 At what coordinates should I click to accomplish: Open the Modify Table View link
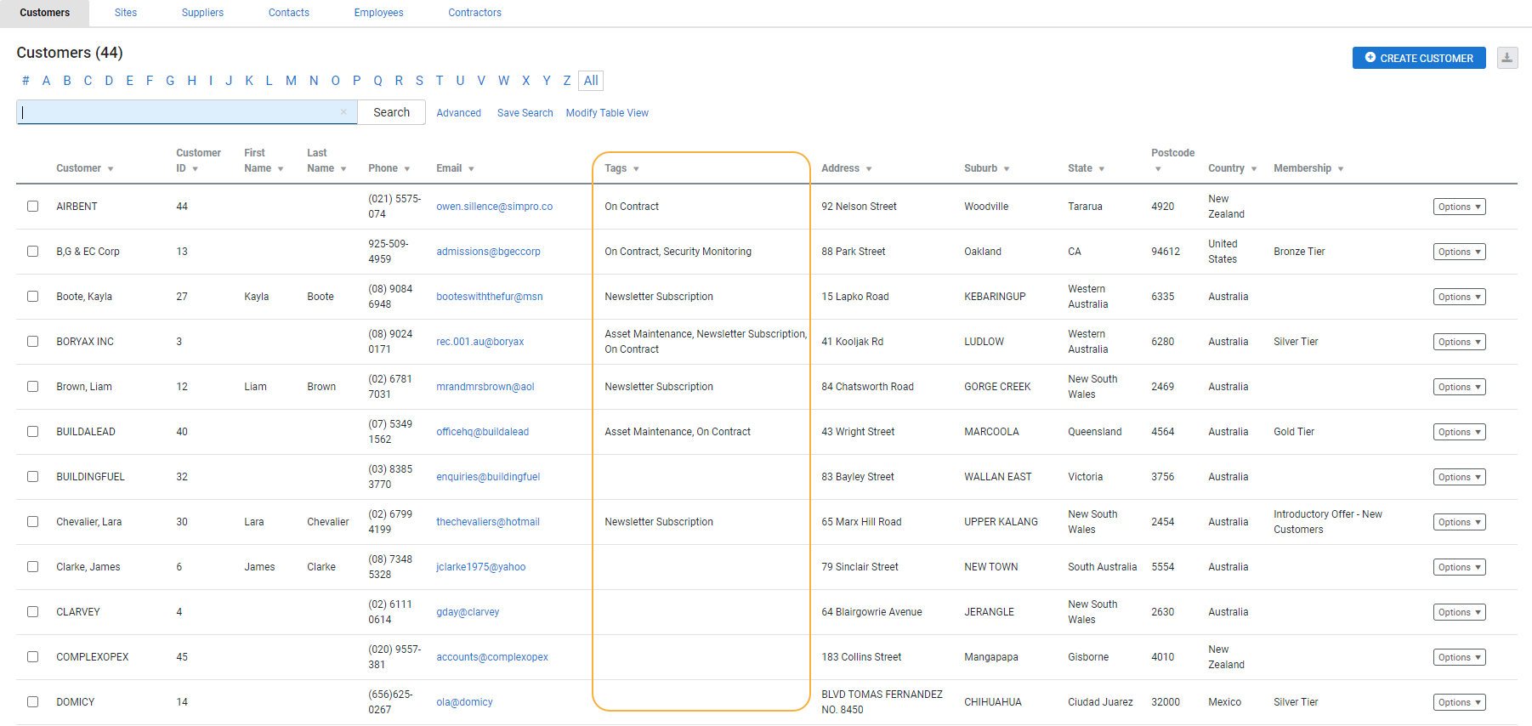607,113
